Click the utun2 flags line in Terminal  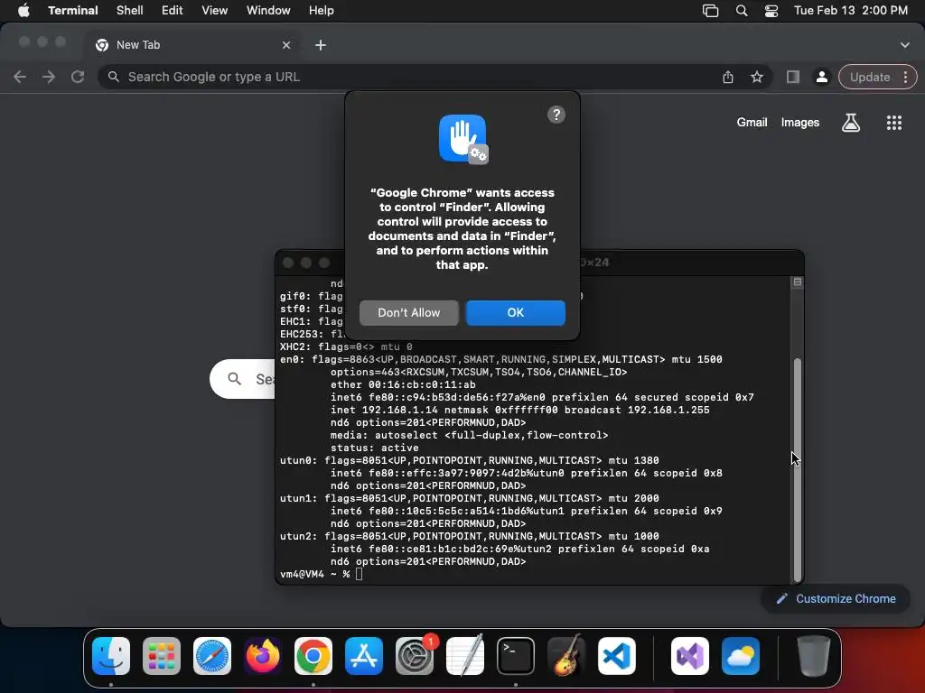point(470,536)
